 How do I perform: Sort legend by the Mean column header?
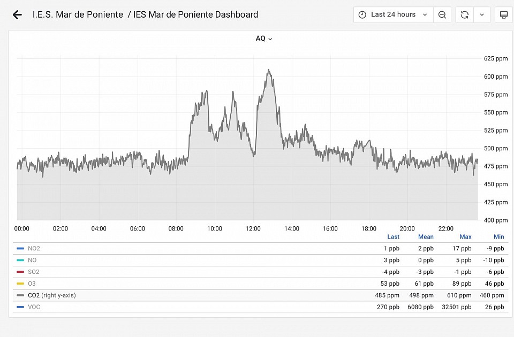tap(426, 237)
